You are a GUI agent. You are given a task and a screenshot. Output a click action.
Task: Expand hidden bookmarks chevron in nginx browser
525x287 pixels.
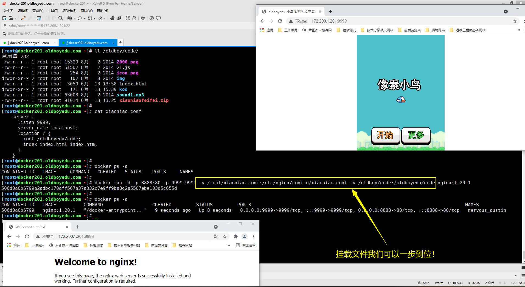(229, 245)
